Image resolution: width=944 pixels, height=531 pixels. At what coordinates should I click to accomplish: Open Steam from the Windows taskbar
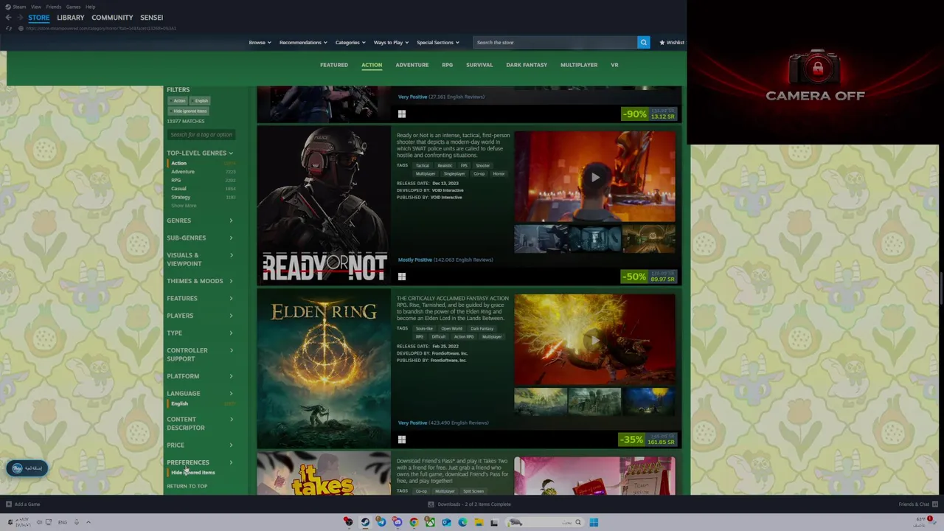point(364,522)
